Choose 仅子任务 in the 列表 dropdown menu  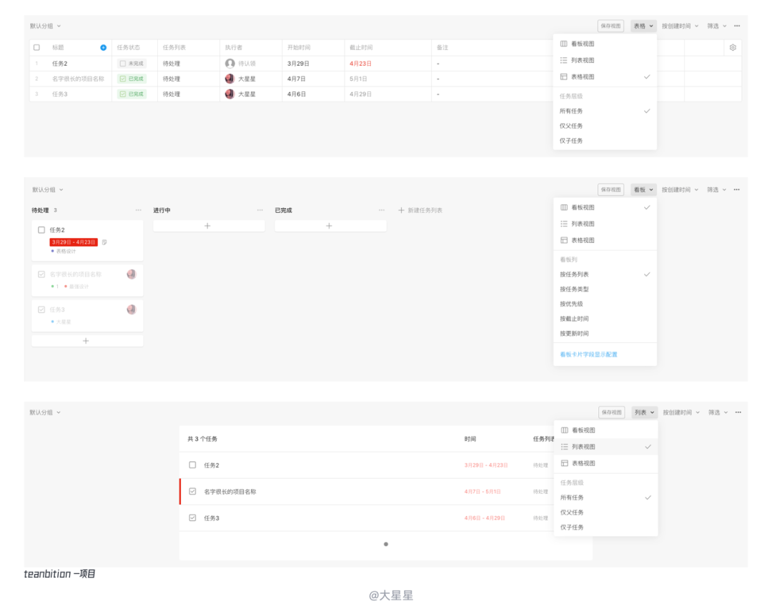pos(606,528)
